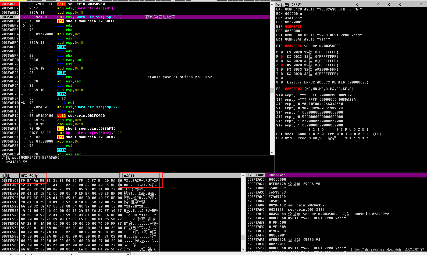This screenshot has width=427, height=255.
Task: Select stack row 00BFE4F8 返回到 05EB6198
Action: [x=337, y=240]
